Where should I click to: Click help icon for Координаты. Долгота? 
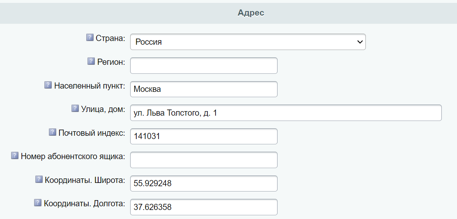click(38, 203)
